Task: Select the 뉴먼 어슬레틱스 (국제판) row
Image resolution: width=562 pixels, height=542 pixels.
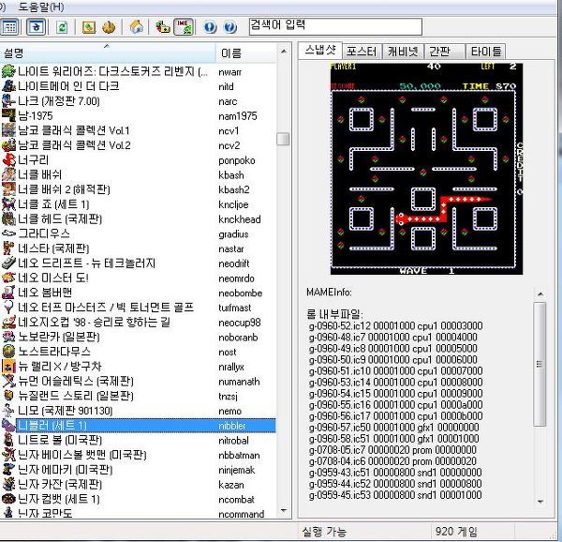Action: [x=138, y=381]
